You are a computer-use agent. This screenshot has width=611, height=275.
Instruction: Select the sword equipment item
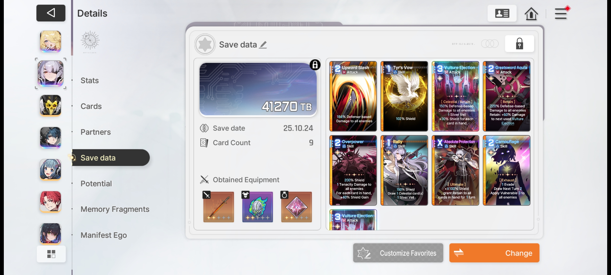pos(218,207)
